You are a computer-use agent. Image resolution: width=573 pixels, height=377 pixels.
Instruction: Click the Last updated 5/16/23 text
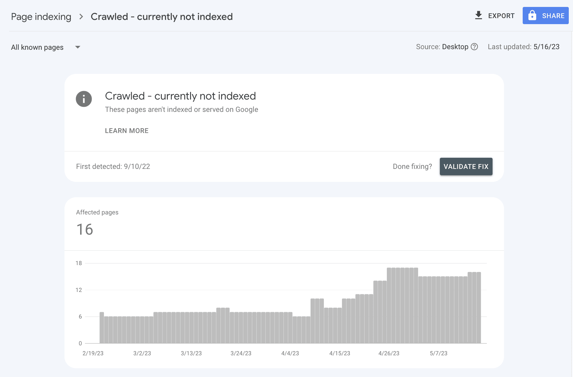coord(524,47)
